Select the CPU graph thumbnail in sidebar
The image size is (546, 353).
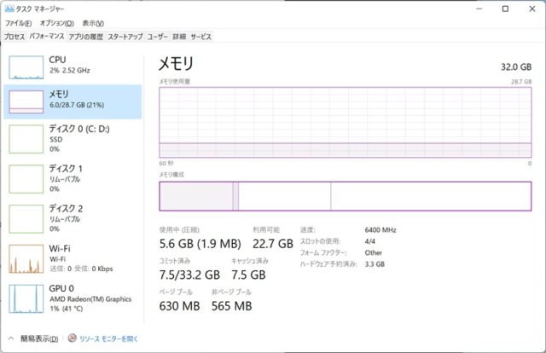pyautogui.click(x=26, y=64)
